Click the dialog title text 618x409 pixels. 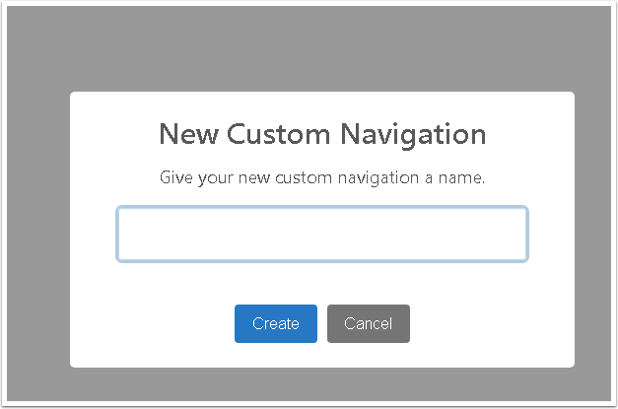coord(321,135)
